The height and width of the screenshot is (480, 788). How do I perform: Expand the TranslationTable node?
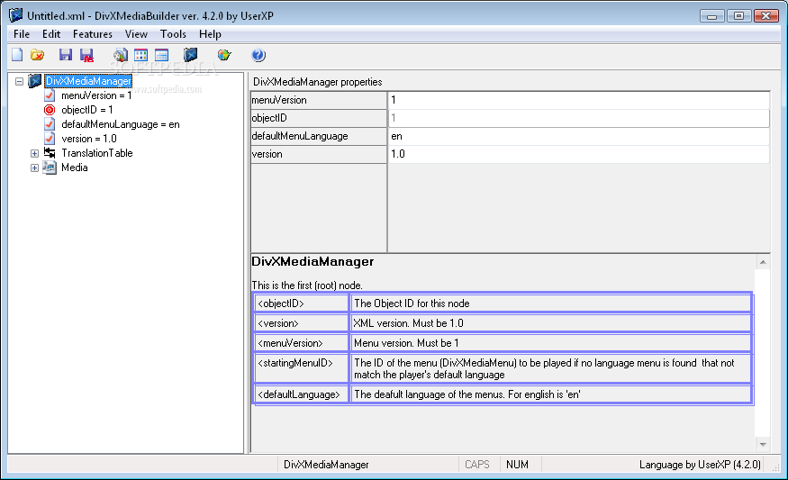point(34,153)
